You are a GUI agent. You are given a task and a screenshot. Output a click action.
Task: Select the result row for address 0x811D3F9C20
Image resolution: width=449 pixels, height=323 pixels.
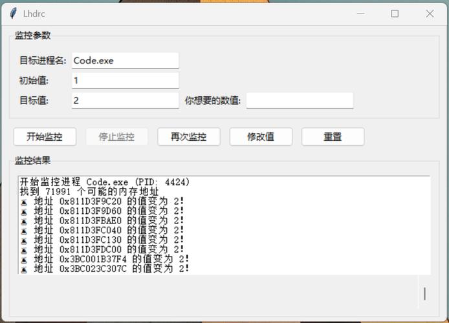tap(102, 202)
